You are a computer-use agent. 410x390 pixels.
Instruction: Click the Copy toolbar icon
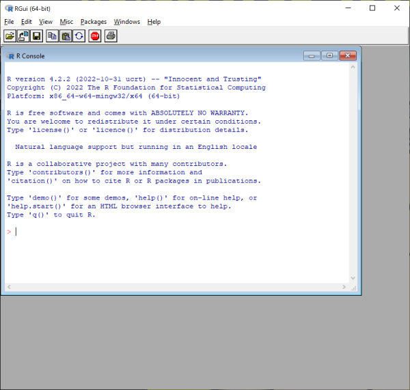click(x=53, y=36)
